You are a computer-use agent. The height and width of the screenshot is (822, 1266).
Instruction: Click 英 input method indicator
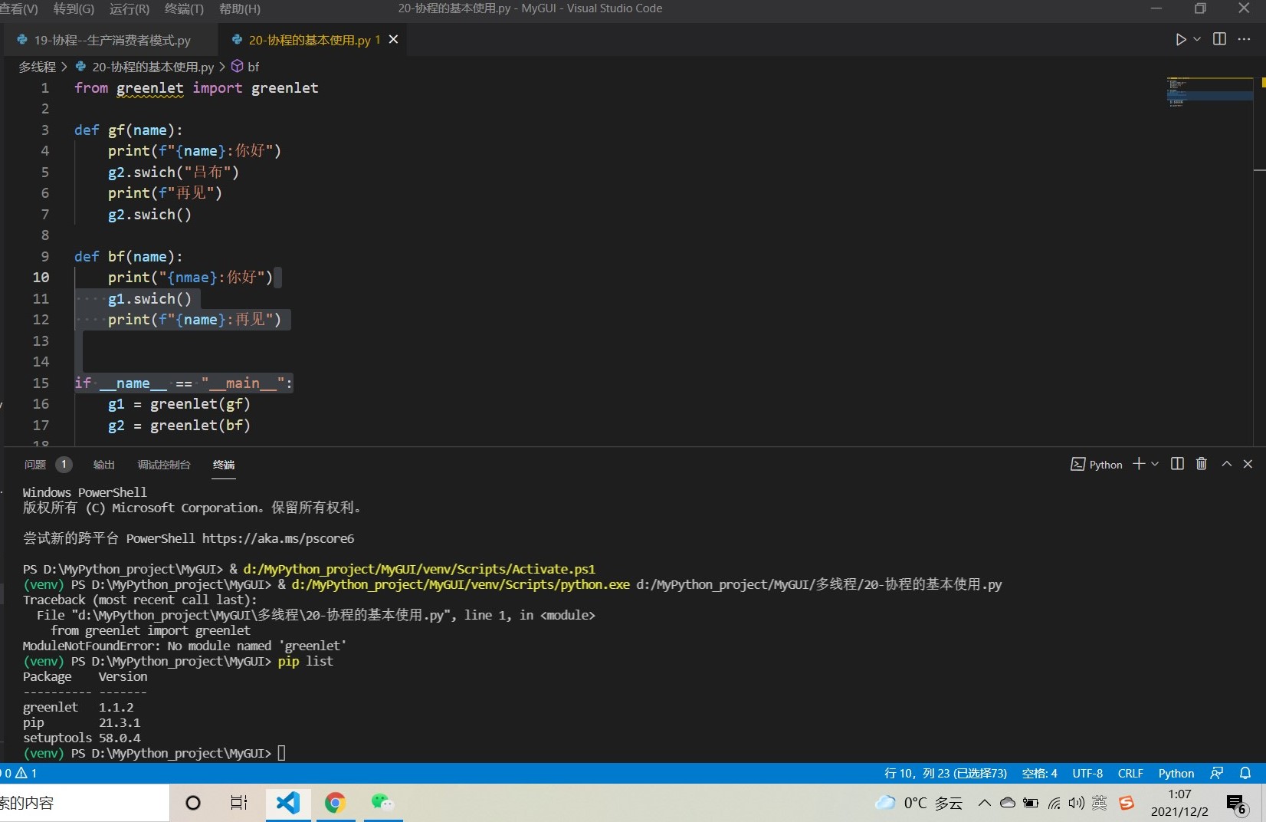tap(1100, 803)
